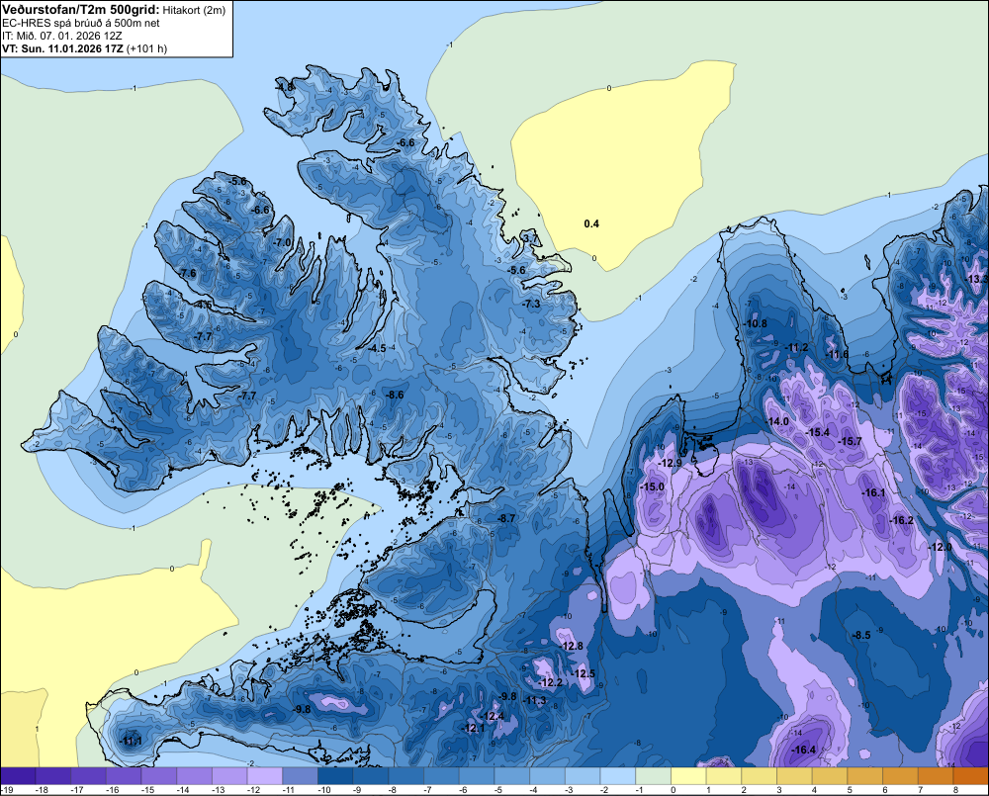Click the -15.4 temperature label
Image resolution: width=989 pixels, height=796 pixels.
(818, 432)
